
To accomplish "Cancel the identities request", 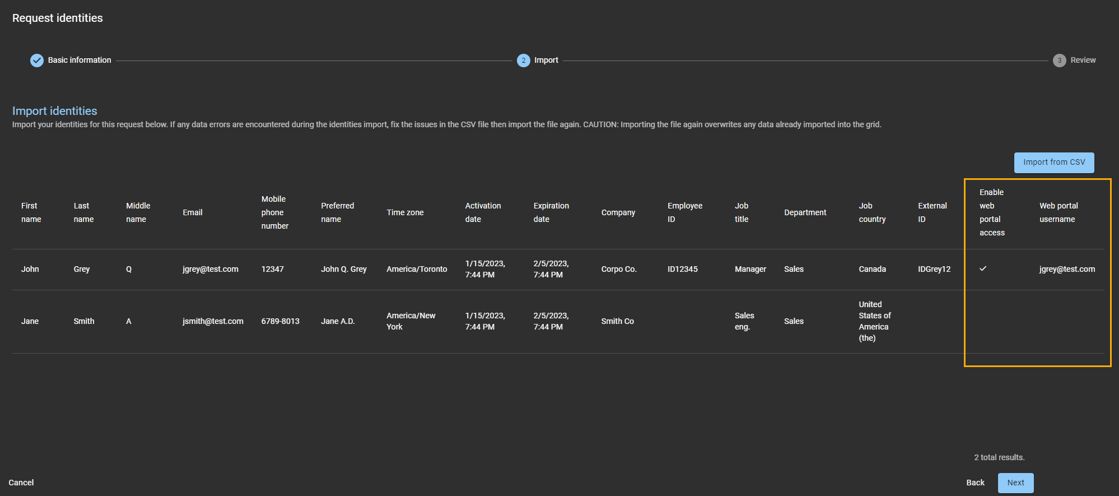I will coord(21,483).
